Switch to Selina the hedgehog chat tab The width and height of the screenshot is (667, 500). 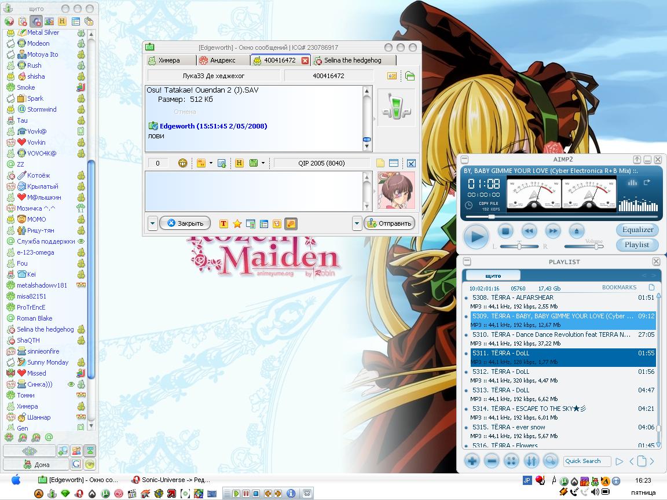[x=354, y=60]
